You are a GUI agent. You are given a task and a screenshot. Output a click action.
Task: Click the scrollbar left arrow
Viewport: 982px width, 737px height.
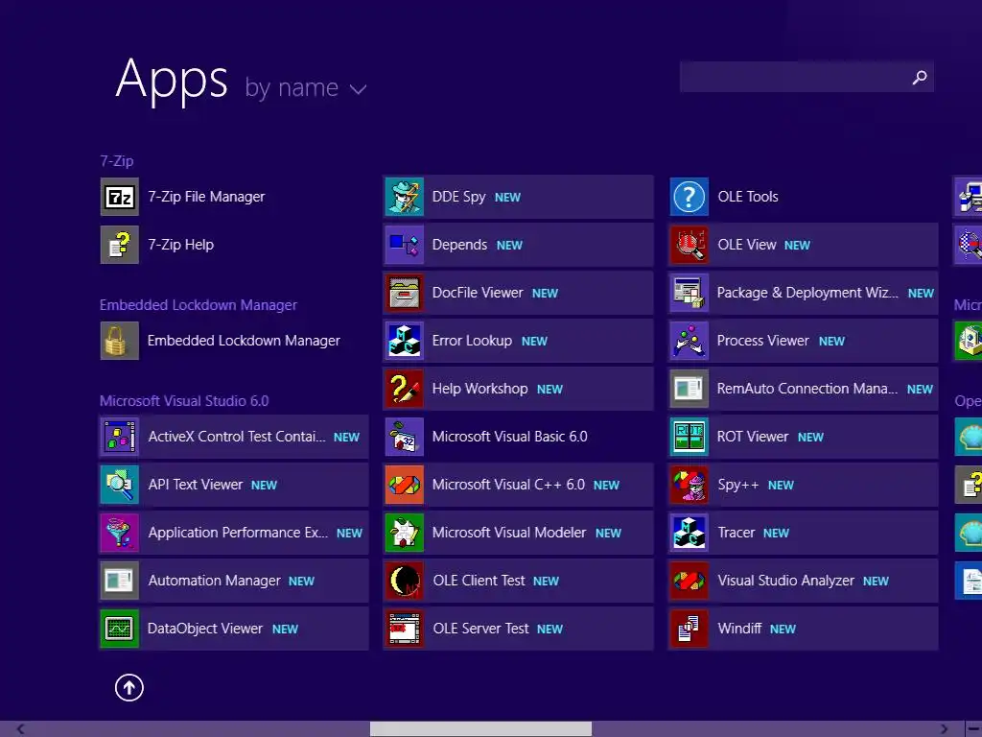(21, 729)
